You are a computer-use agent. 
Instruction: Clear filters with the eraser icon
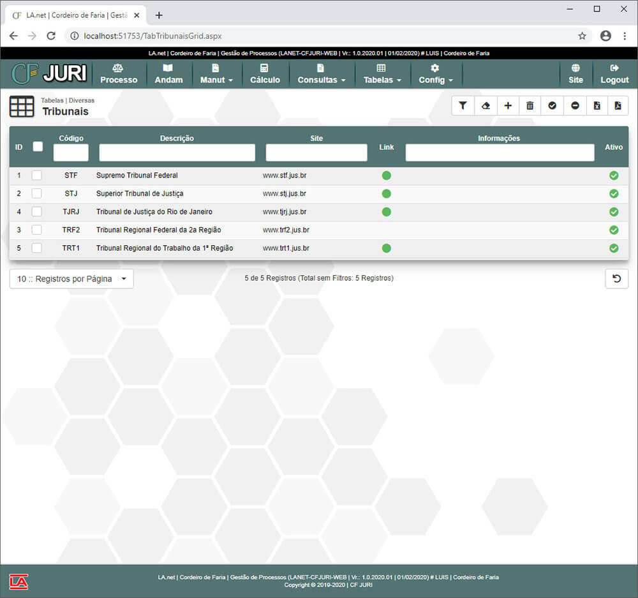coord(486,106)
